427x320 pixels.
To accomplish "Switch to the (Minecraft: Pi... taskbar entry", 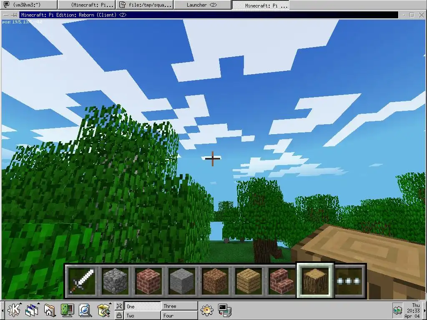I will (87, 5).
